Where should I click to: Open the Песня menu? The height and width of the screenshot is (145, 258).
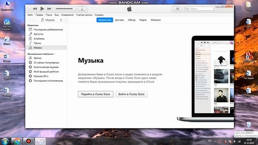click(x=49, y=15)
